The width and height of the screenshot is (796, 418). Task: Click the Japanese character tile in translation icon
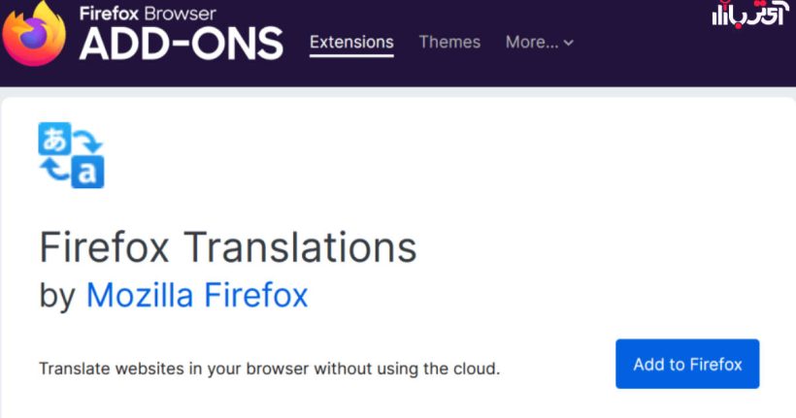click(54, 139)
